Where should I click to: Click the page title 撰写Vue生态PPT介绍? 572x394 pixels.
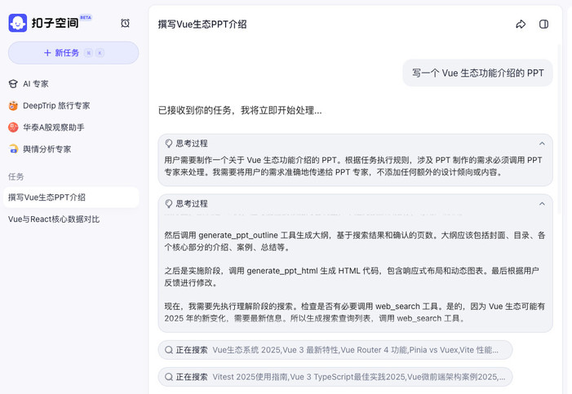pyautogui.click(x=202, y=24)
